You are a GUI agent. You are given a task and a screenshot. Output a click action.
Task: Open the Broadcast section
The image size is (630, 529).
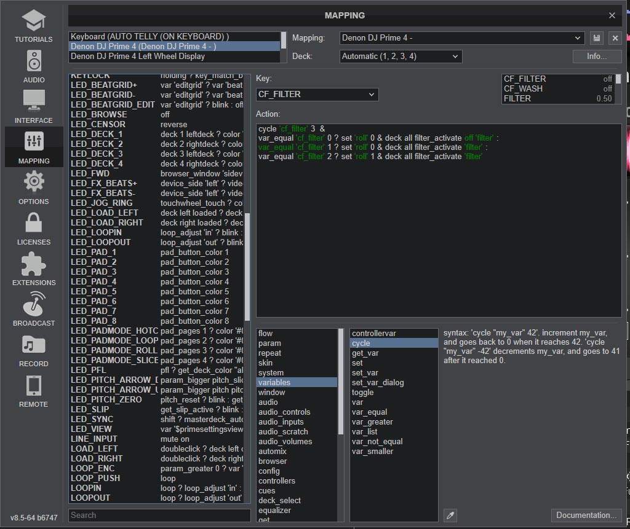(34, 309)
